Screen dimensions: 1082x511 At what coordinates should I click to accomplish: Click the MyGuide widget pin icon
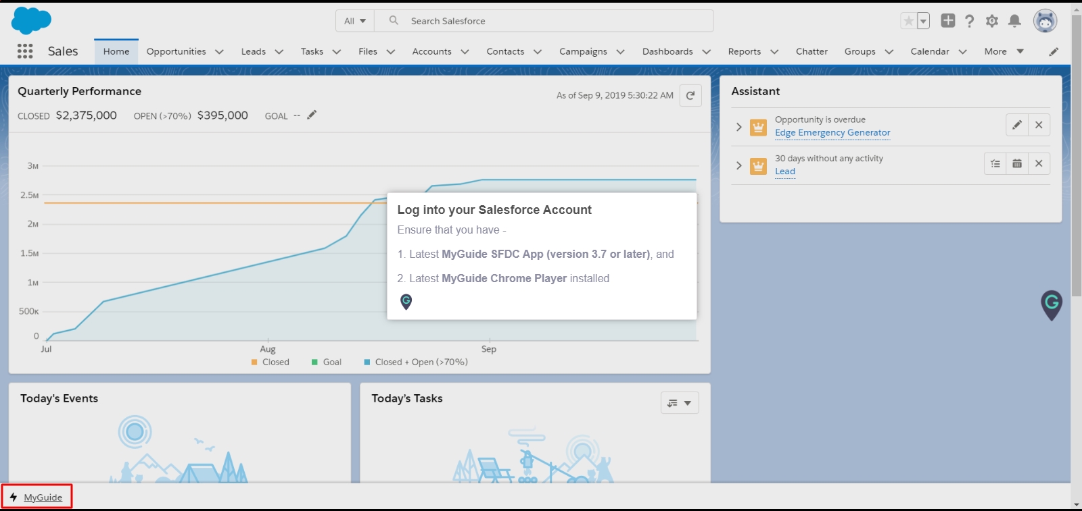pos(1052,305)
